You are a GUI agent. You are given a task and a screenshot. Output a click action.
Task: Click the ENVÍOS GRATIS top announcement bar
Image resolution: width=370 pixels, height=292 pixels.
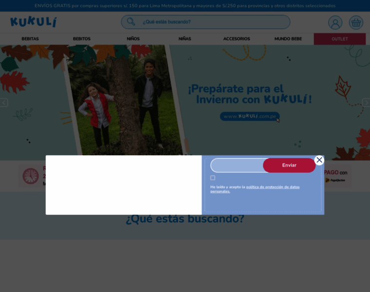click(x=185, y=6)
